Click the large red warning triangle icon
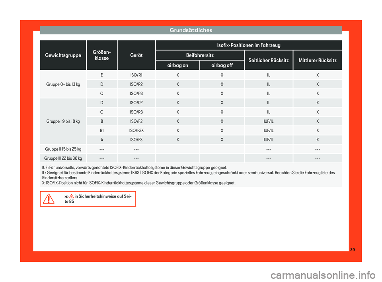 (x=49, y=199)
